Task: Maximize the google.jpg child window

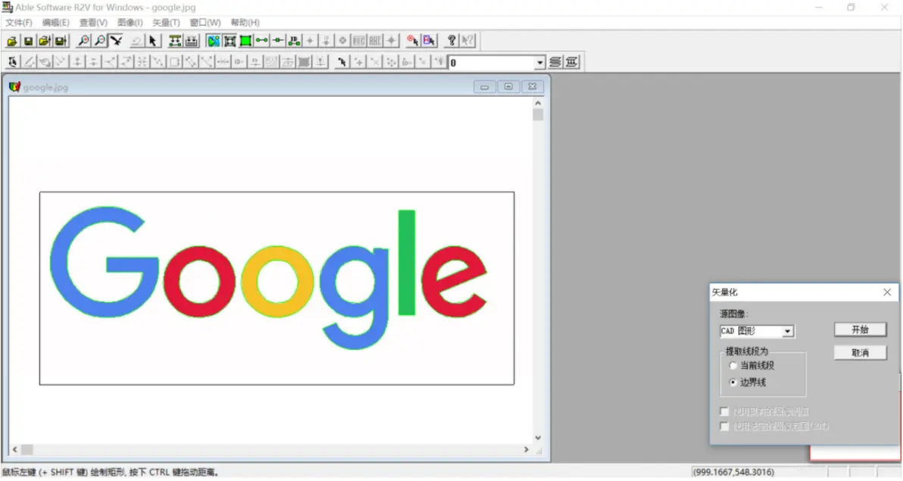Action: click(x=508, y=86)
